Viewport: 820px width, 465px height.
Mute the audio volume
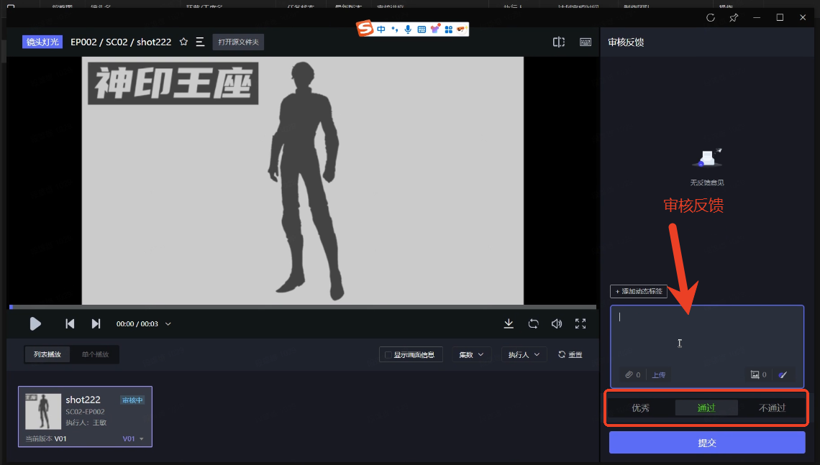[557, 324]
